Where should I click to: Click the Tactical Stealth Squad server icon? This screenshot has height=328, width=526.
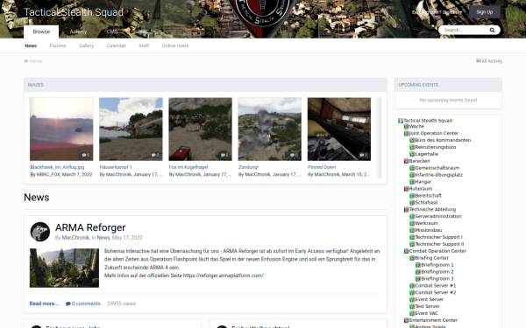point(401,121)
